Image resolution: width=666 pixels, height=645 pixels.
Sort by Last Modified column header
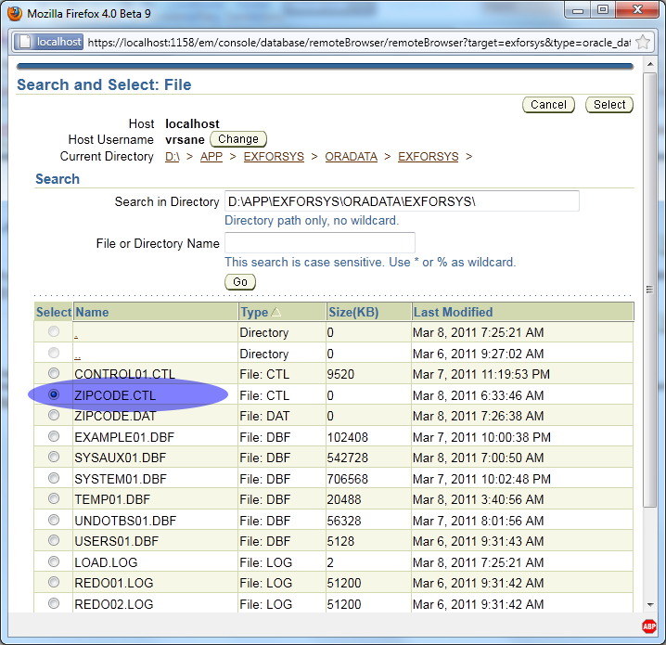pos(453,313)
